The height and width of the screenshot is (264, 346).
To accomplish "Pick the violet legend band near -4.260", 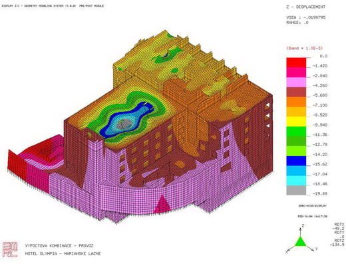I will click(x=296, y=82).
